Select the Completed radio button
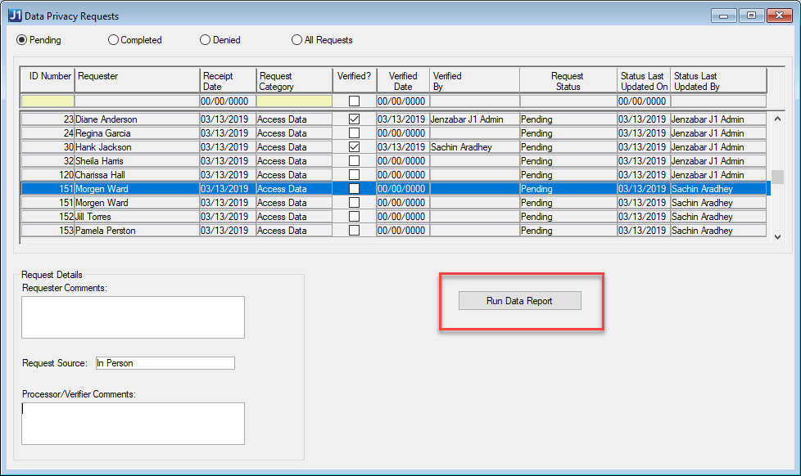The height and width of the screenshot is (476, 801). (114, 40)
